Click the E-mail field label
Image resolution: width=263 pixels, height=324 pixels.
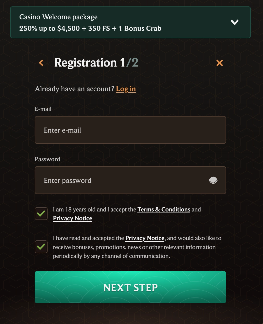[x=43, y=109]
